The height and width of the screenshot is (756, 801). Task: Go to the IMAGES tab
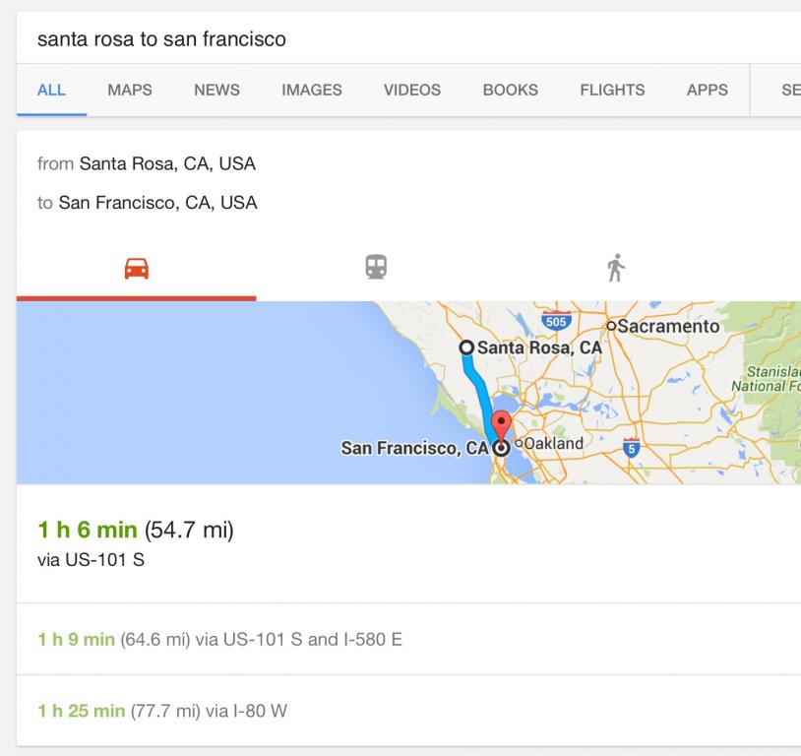(x=312, y=90)
